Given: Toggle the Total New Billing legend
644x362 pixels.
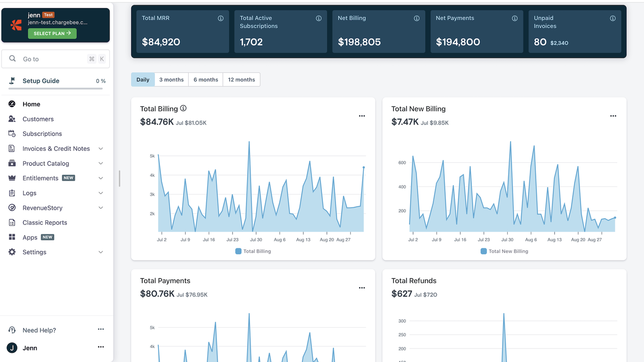Looking at the screenshot, I should coord(504,251).
